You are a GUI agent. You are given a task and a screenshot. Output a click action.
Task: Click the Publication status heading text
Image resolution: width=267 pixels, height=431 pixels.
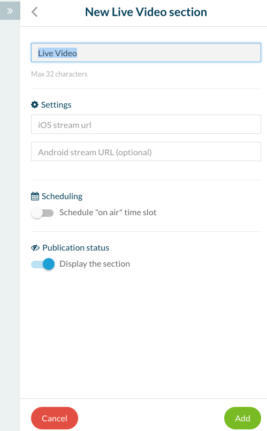76,248
